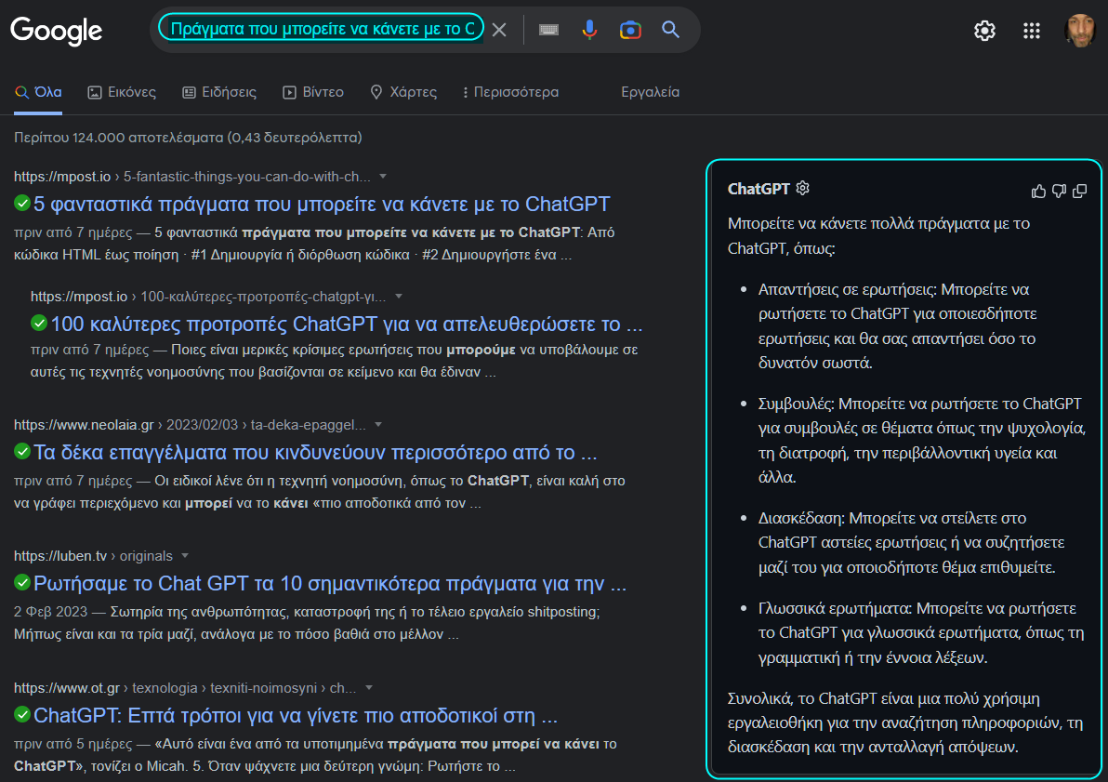Click the mpost.io 100-καλύτερες URL breadcrumb
This screenshot has height=782, width=1108.
(x=208, y=297)
